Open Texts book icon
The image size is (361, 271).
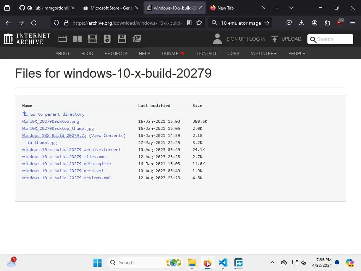tap(77, 39)
